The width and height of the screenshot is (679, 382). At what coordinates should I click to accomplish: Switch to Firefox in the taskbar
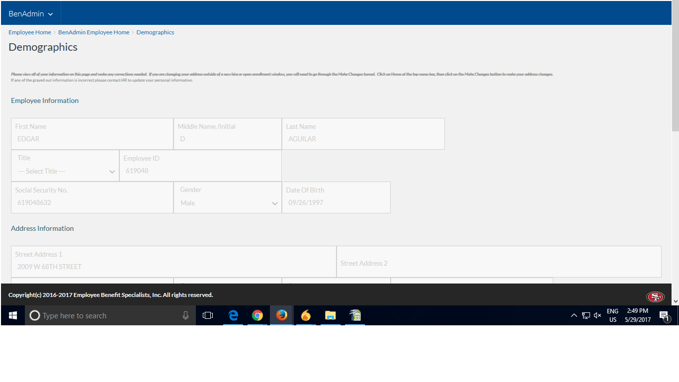282,315
